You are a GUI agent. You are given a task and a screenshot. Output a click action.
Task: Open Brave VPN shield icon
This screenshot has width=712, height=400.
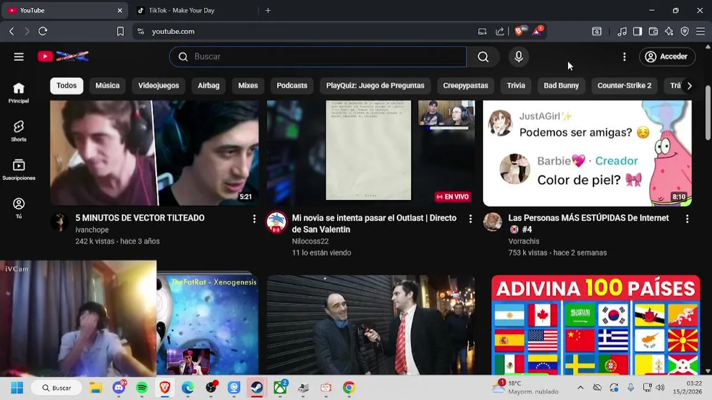[685, 32]
